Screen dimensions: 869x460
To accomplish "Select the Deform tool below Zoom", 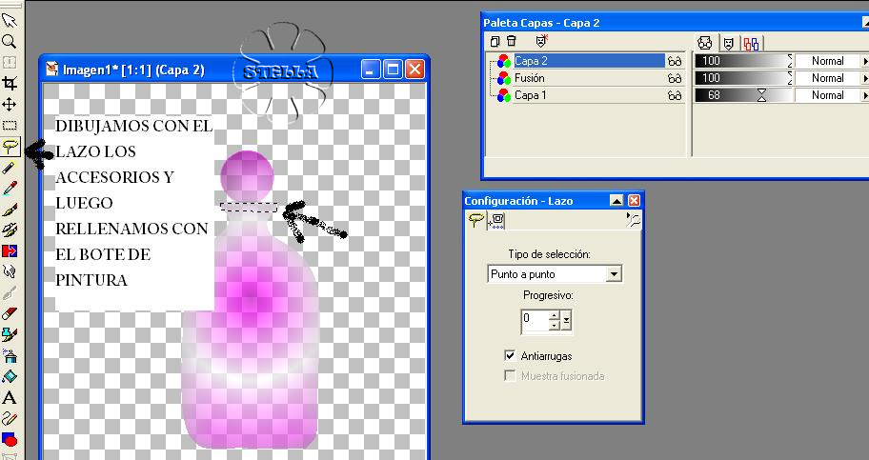I will (x=10, y=62).
